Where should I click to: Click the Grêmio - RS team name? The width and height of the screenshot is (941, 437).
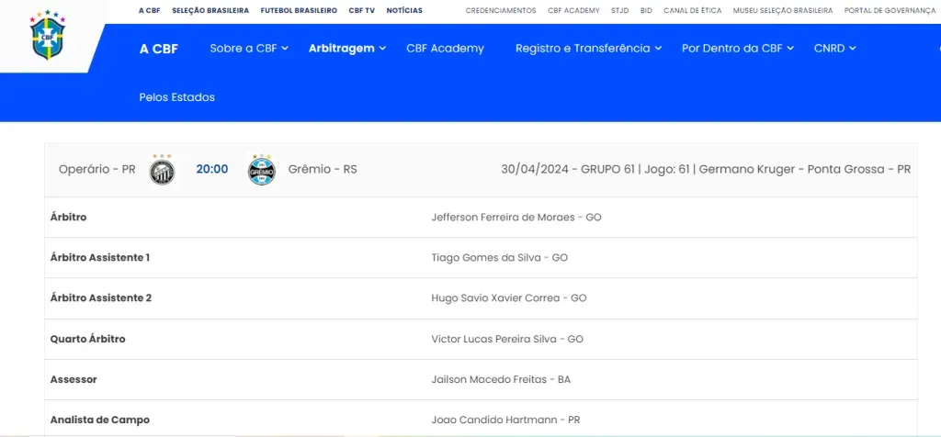coord(323,170)
